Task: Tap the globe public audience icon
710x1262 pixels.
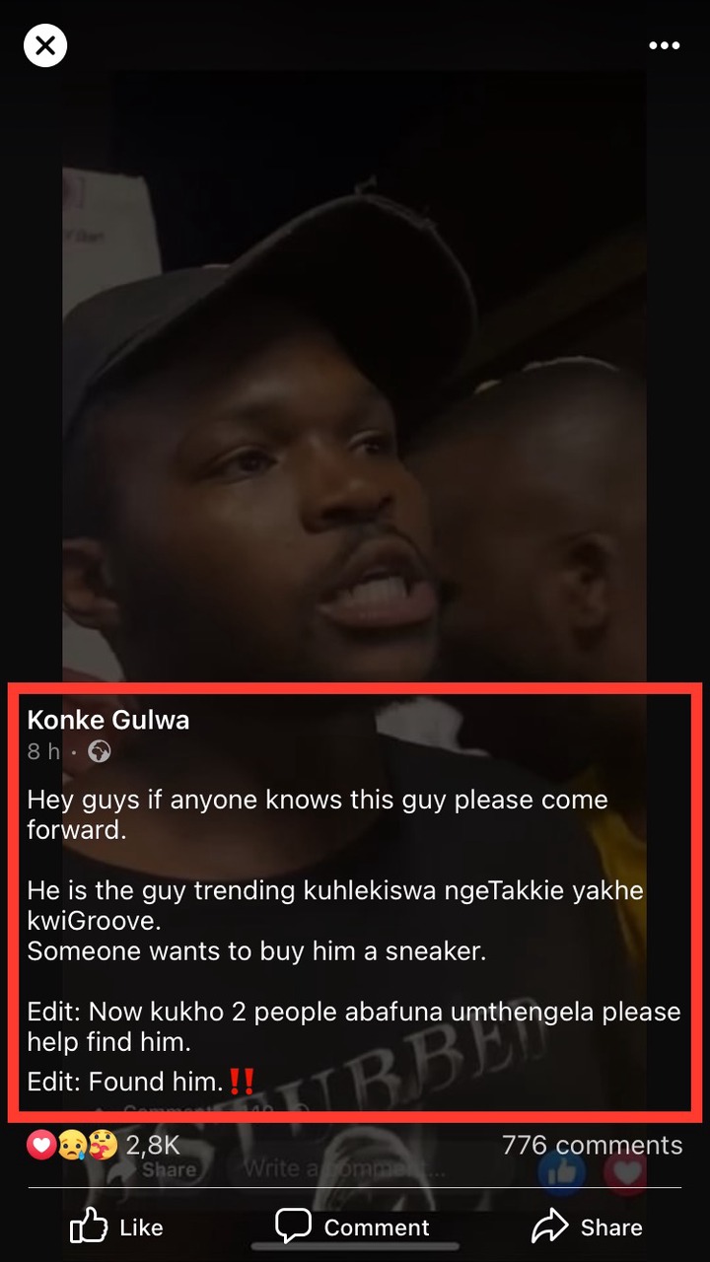Action: click(100, 752)
